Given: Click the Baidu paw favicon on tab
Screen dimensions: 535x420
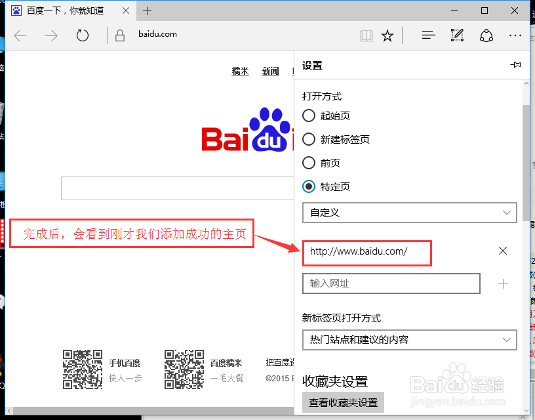Looking at the screenshot, I should point(16,10).
